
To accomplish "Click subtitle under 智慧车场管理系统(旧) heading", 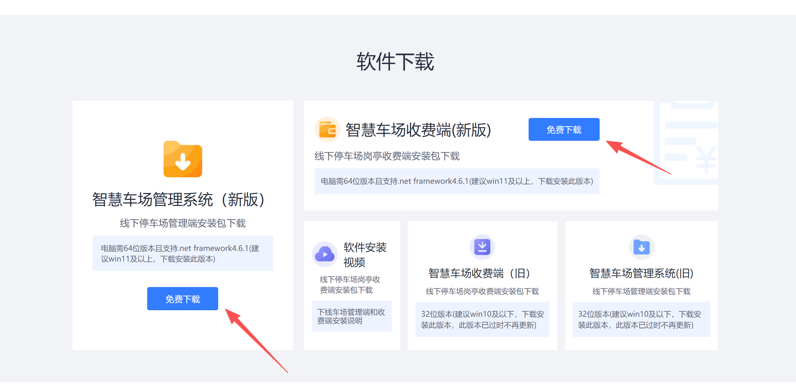I will [641, 291].
